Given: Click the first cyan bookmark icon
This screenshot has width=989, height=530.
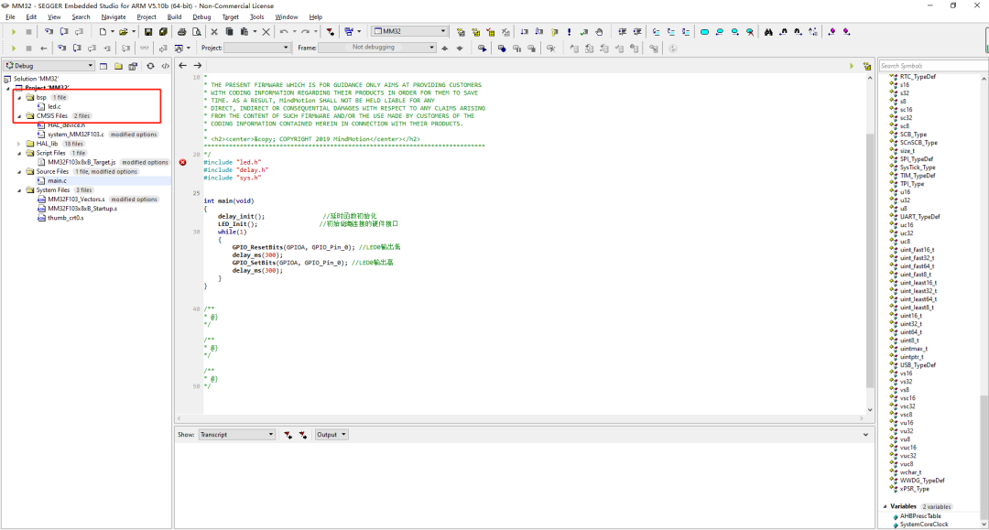Looking at the screenshot, I should (x=704, y=31).
